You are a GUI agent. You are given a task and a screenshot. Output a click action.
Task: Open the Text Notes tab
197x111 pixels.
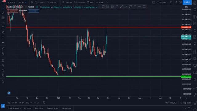click(27, 108)
